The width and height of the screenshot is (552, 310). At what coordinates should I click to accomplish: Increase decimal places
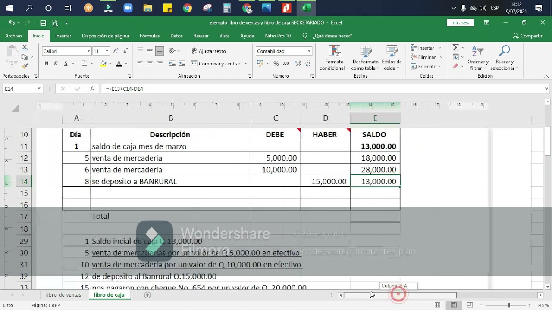297,64
